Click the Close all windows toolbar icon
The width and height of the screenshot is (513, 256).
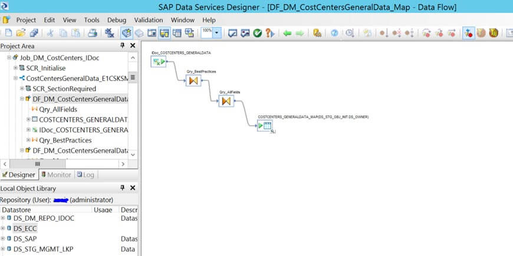tap(110, 33)
